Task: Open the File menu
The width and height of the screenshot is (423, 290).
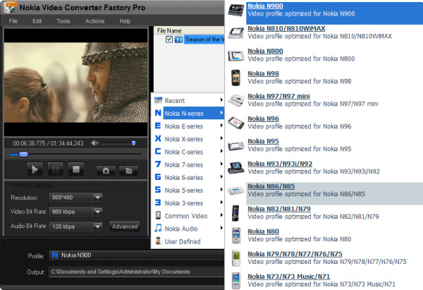Action: (x=13, y=21)
